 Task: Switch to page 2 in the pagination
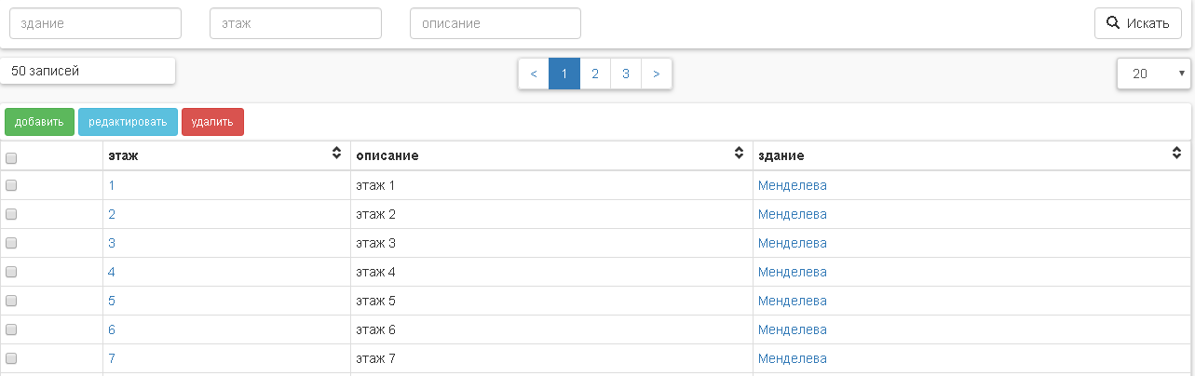coord(595,74)
